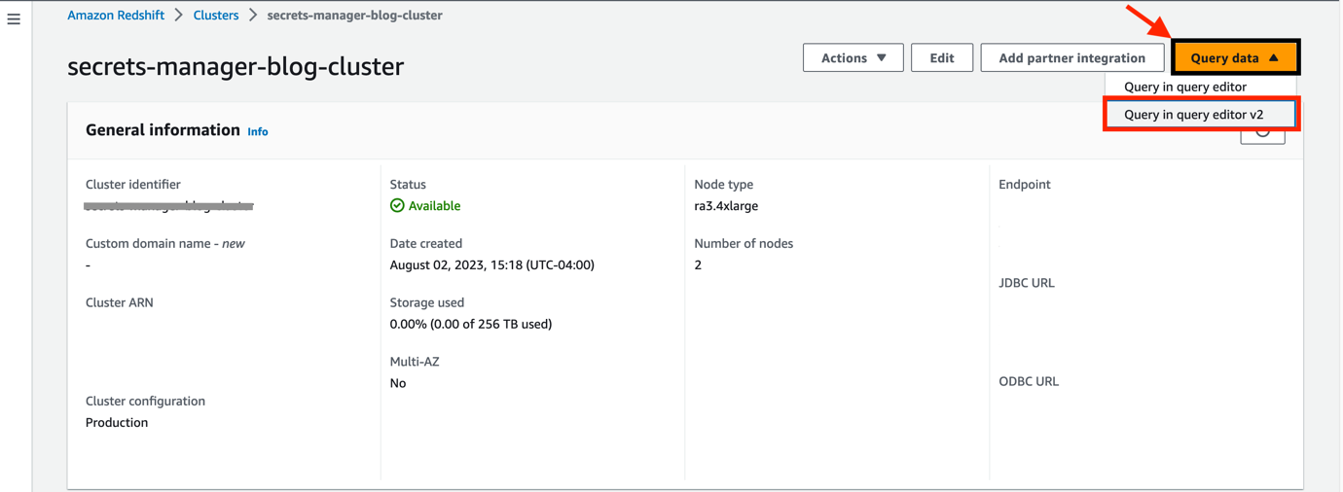Click the Status label

pos(408,184)
